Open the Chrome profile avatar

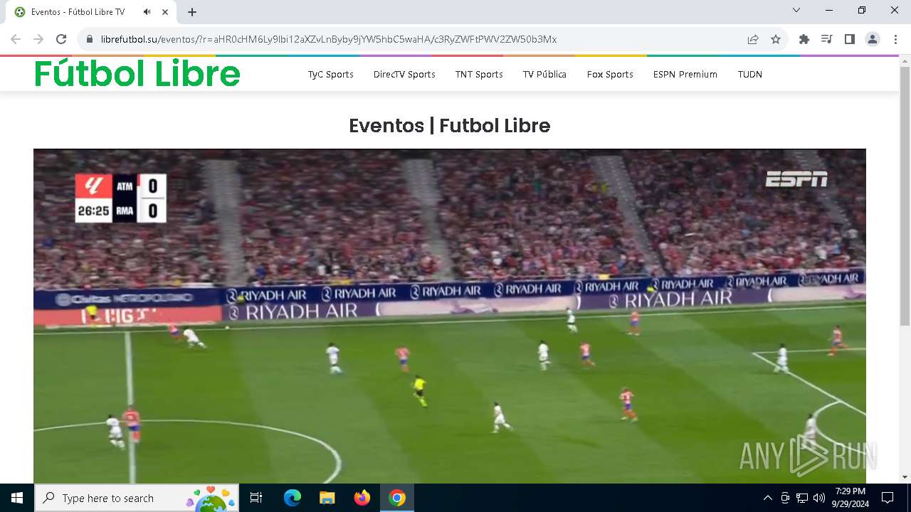pyautogui.click(x=873, y=39)
